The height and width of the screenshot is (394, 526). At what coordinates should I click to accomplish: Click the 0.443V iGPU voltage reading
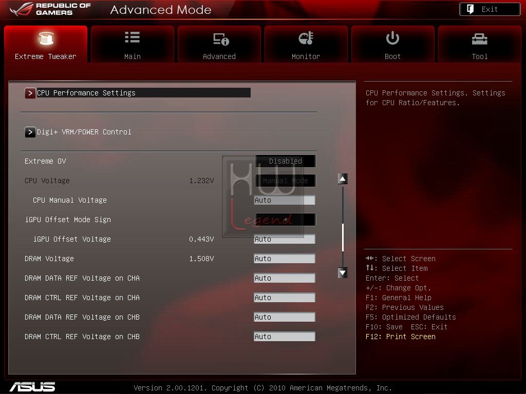pos(201,239)
